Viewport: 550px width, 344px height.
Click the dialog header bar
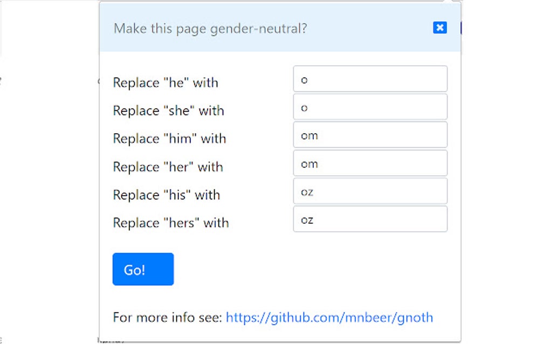(280, 27)
